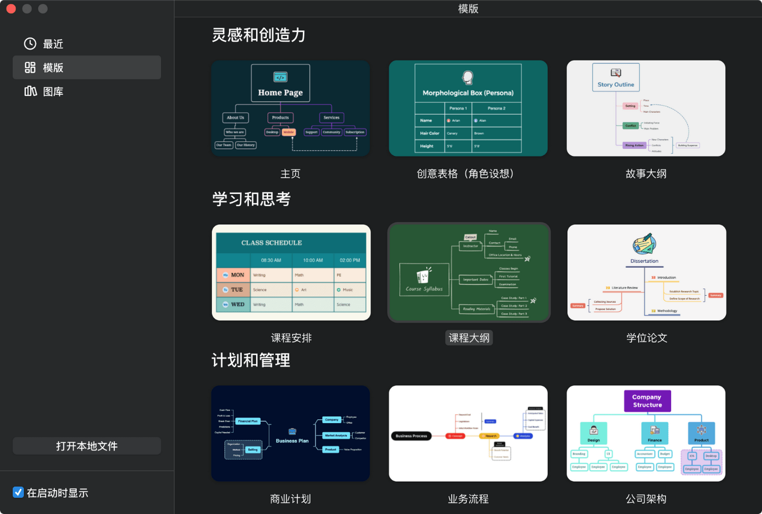Image resolution: width=762 pixels, height=514 pixels.
Task: Click the 商业计划 label text
Action: [x=290, y=499]
